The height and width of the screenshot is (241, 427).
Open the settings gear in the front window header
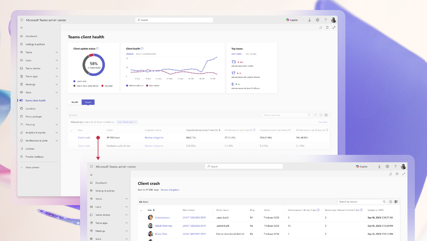click(387, 167)
